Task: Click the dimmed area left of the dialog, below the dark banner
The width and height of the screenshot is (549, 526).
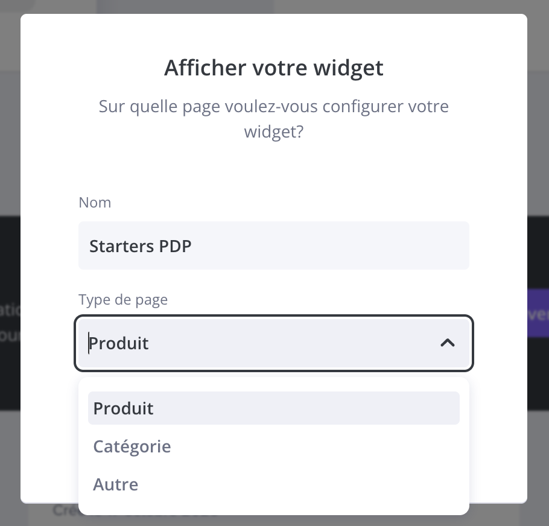Action: pyautogui.click(x=10, y=464)
